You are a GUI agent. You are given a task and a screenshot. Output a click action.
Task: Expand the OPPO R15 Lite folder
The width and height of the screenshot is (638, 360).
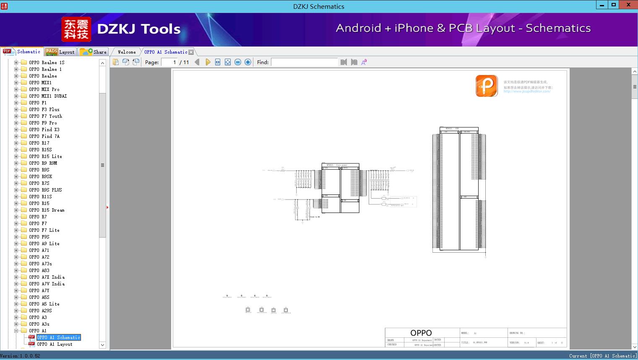coord(16,156)
